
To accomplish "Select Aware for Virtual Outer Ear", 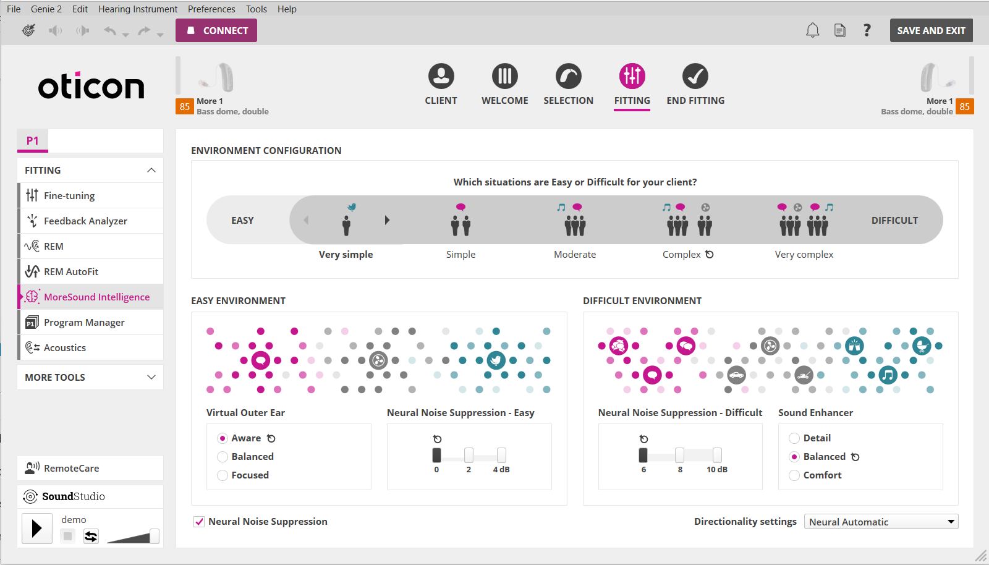I will tap(223, 438).
